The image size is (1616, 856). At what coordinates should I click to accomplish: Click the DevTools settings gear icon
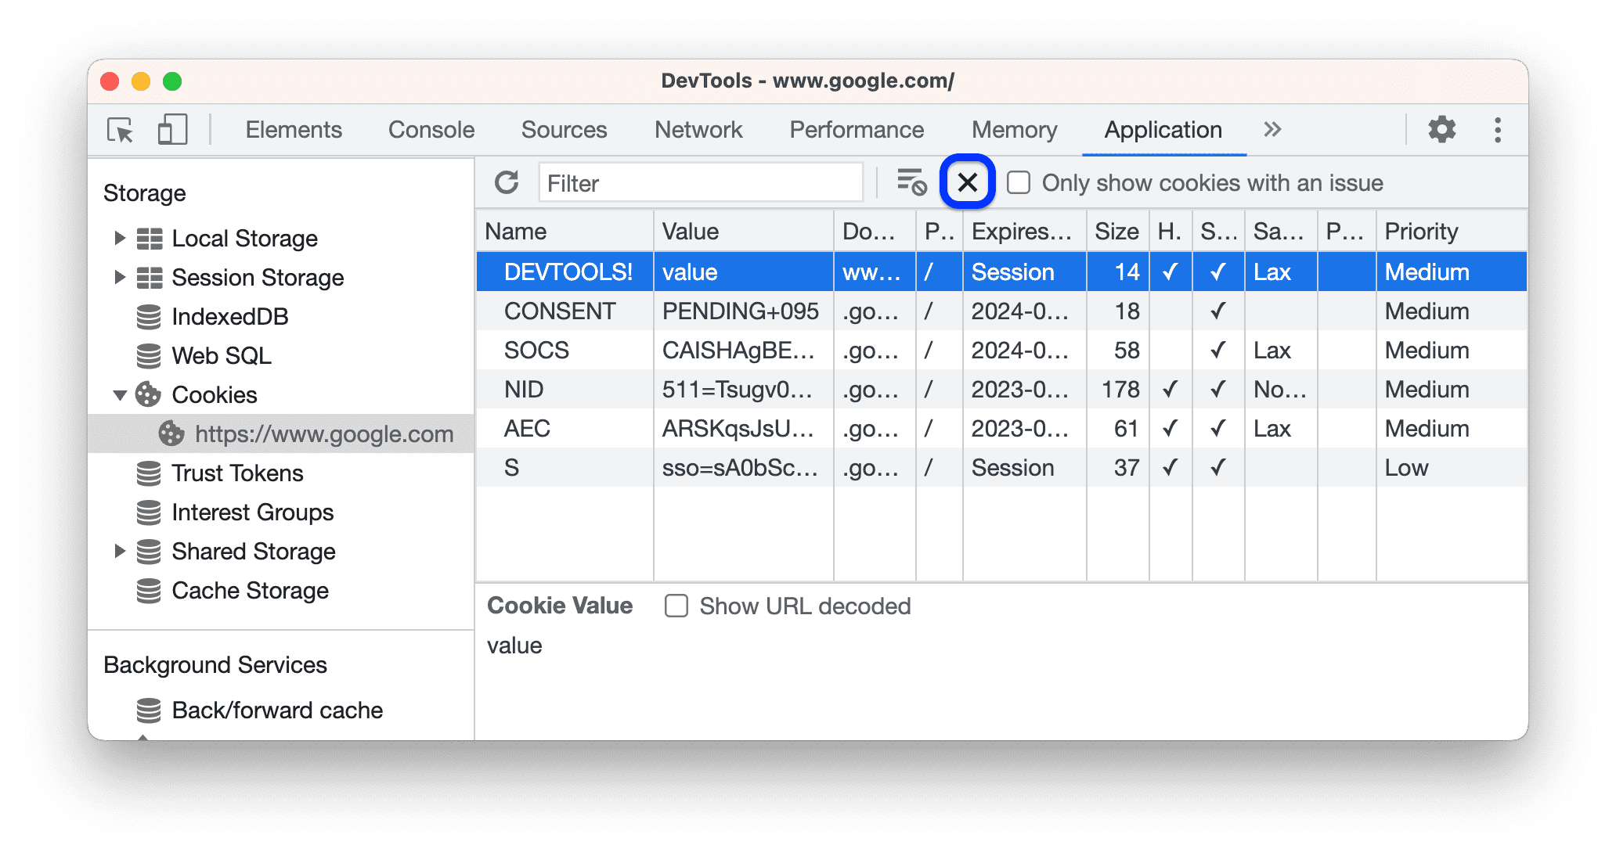[x=1443, y=128]
